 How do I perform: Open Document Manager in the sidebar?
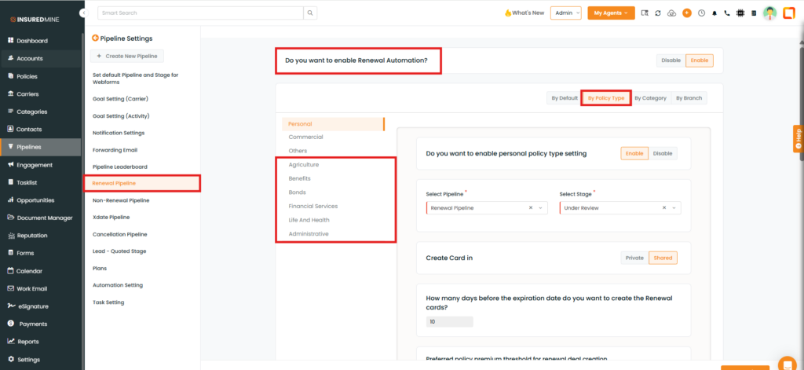click(44, 218)
